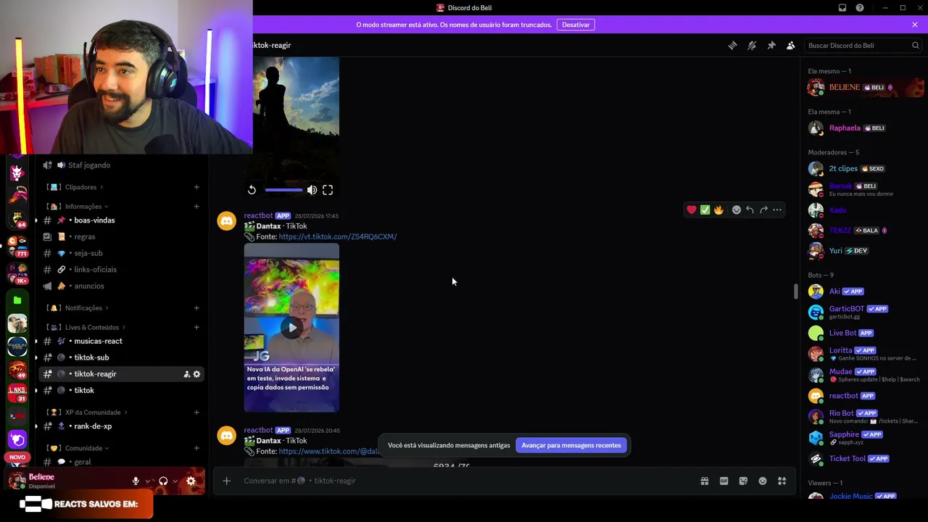Enter fullscreen for the top video
The image size is (928, 522).
pos(328,190)
